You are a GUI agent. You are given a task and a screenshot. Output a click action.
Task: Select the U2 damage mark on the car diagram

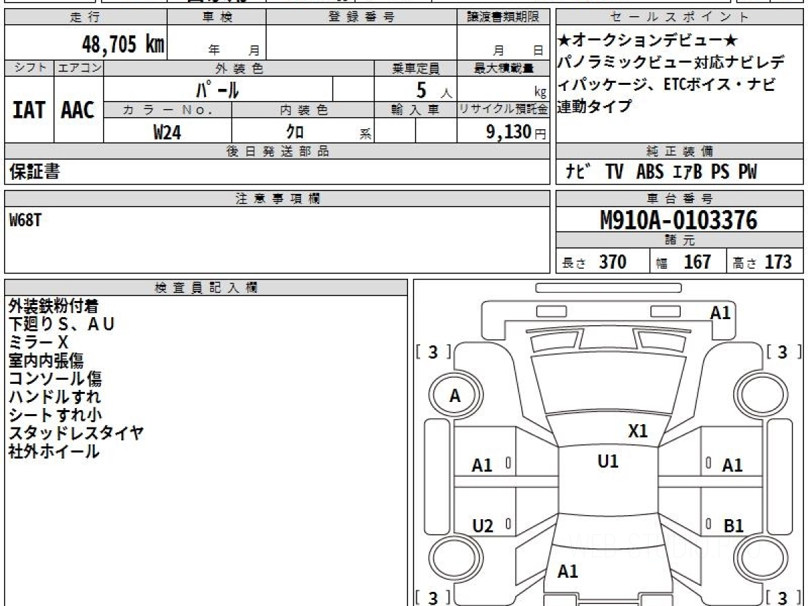click(x=482, y=526)
